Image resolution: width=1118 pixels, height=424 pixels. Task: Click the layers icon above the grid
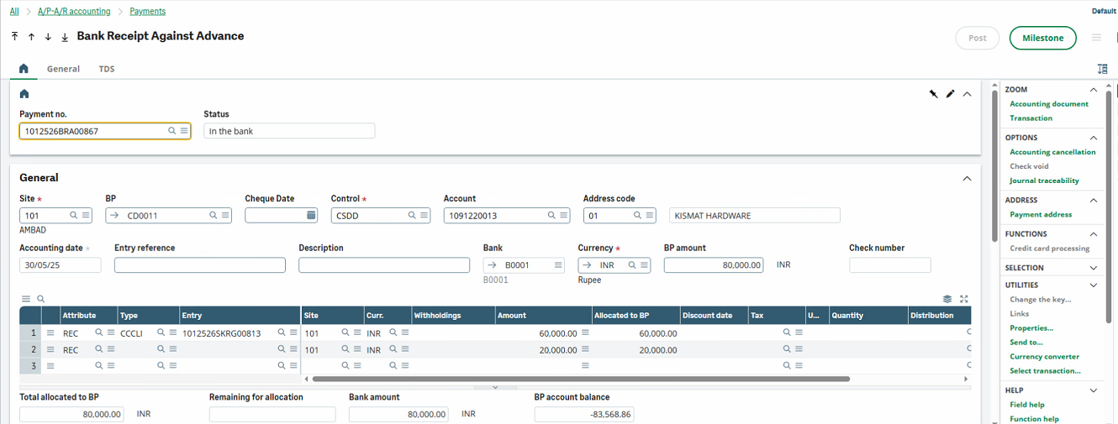pyautogui.click(x=947, y=299)
